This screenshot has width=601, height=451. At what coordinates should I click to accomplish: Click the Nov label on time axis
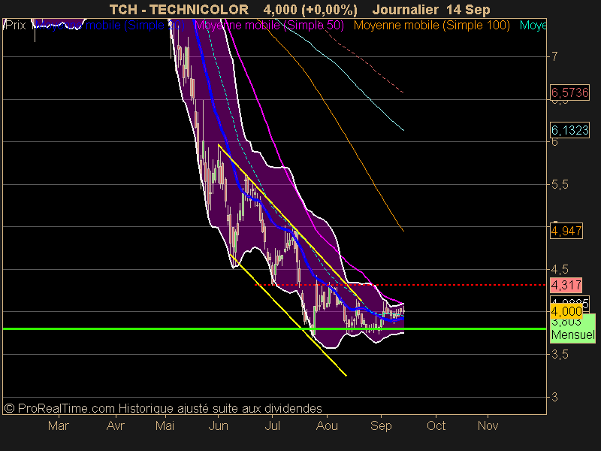click(x=488, y=425)
